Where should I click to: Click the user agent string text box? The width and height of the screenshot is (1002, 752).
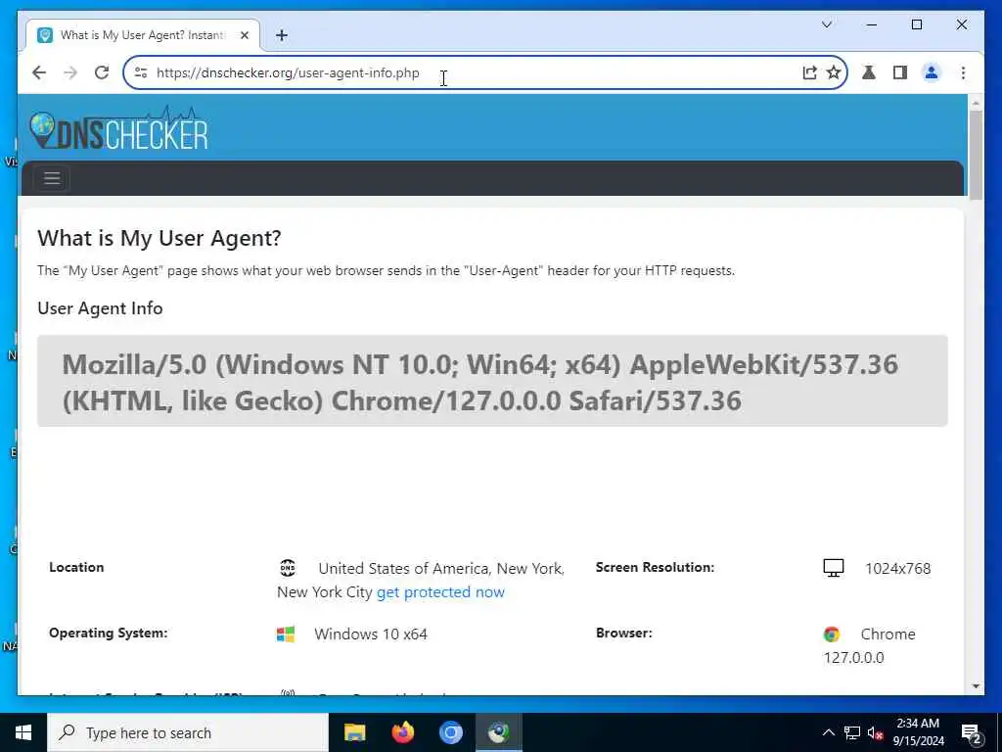point(492,381)
